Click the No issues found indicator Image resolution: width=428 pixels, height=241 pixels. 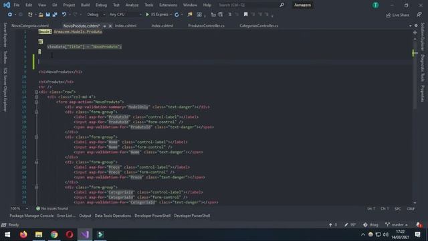coord(52,208)
